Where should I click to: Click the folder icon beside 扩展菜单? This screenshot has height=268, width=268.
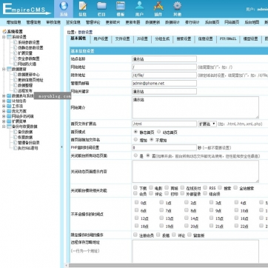click(x=9, y=121)
